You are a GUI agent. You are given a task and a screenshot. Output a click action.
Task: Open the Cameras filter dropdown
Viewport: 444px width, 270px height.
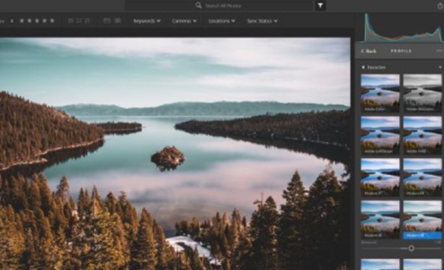coord(184,21)
